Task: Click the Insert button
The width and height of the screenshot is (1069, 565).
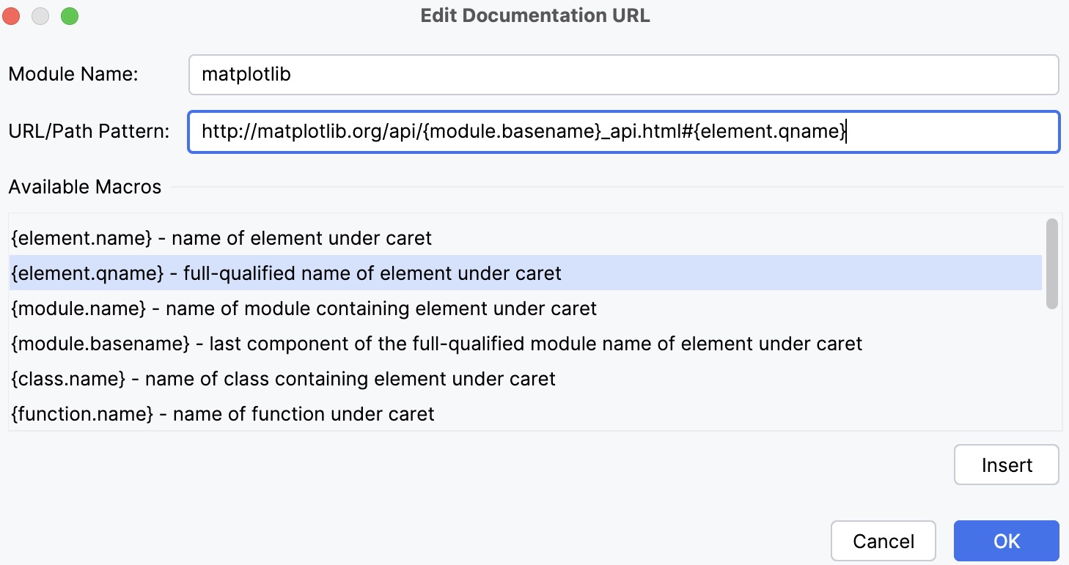Action: [x=1005, y=465]
